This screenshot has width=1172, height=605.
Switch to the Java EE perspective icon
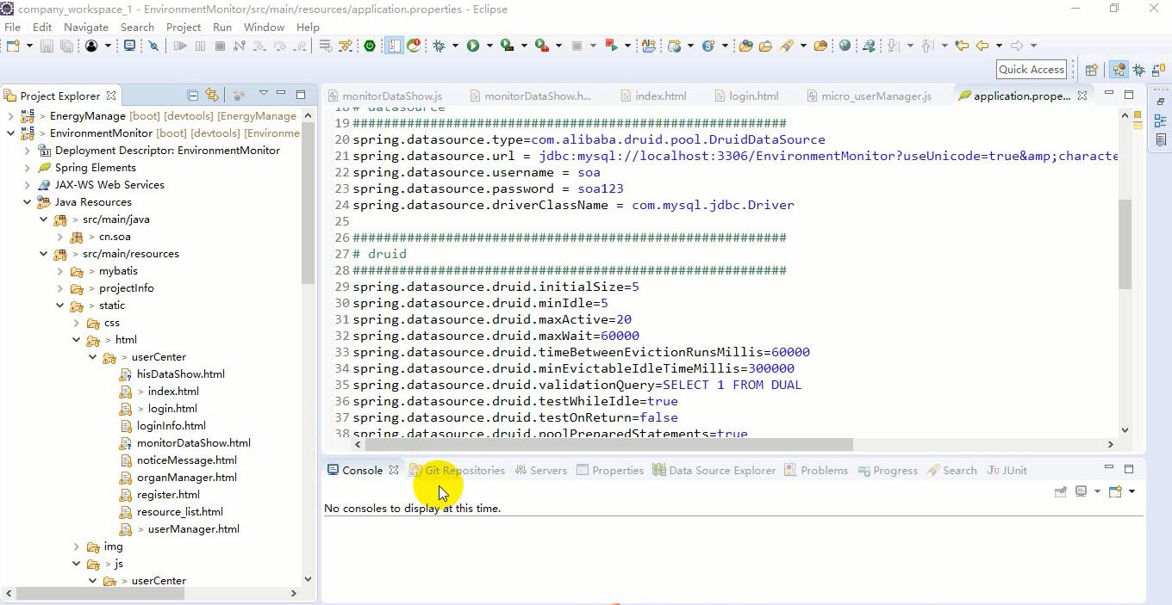point(1119,70)
